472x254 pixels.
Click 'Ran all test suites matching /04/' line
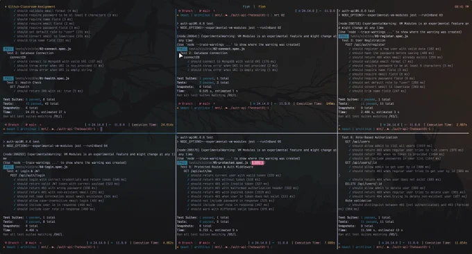coord(33,234)
